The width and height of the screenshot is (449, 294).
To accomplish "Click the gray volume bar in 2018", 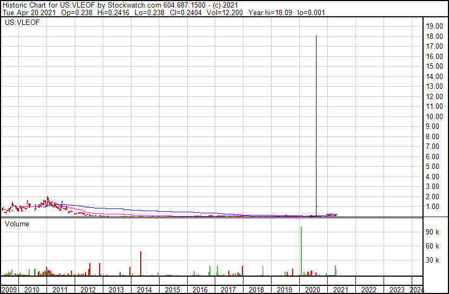I will point(263,271).
